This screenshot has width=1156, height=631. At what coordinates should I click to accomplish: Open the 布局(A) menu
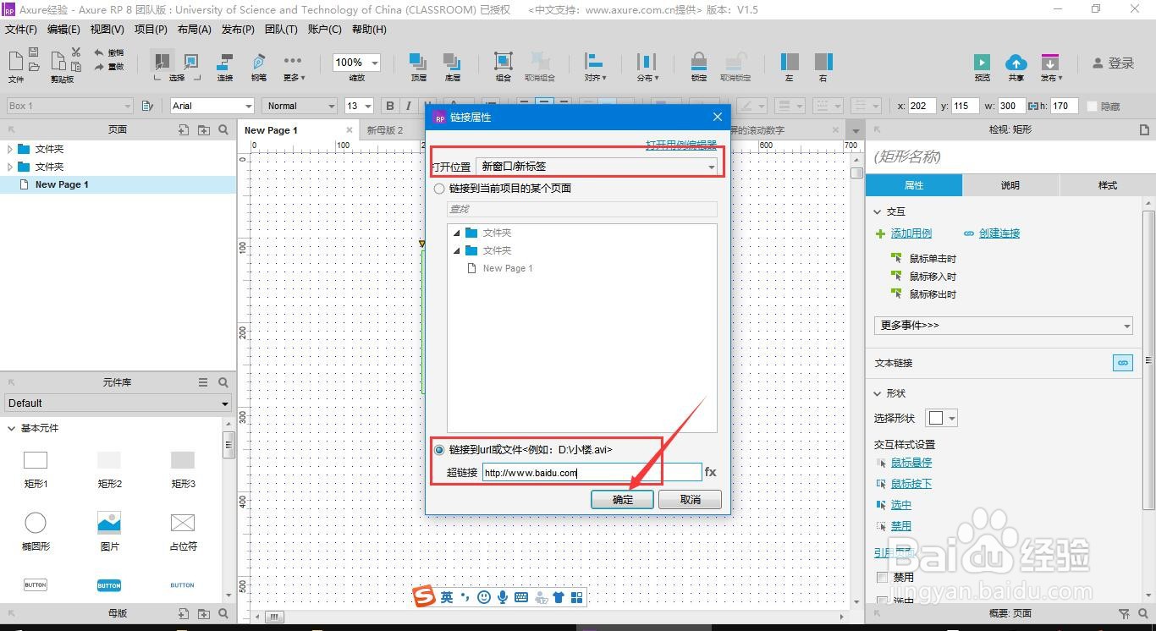[x=194, y=30]
